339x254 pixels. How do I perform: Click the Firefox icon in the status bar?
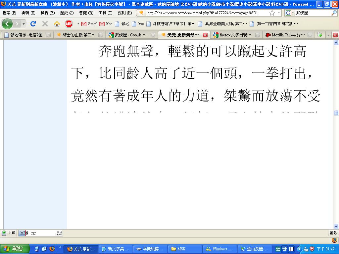[x=334, y=240]
